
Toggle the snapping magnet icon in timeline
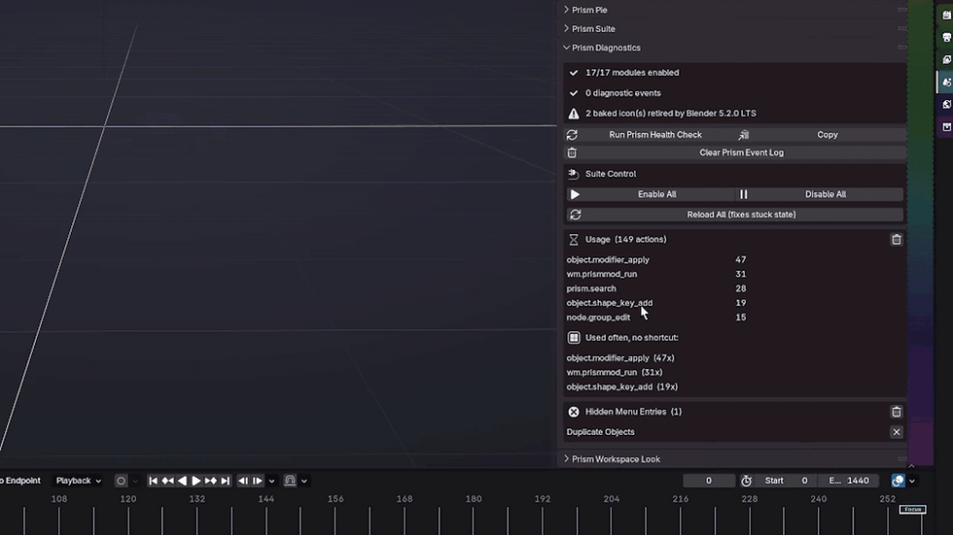pos(290,481)
